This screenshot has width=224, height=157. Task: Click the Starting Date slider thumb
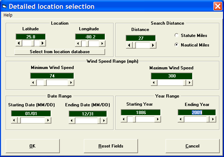coord(19,120)
